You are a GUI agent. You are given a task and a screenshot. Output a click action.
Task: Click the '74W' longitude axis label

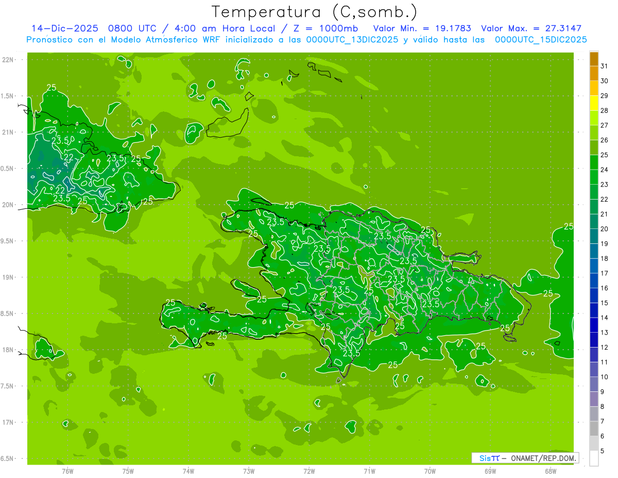click(x=188, y=471)
